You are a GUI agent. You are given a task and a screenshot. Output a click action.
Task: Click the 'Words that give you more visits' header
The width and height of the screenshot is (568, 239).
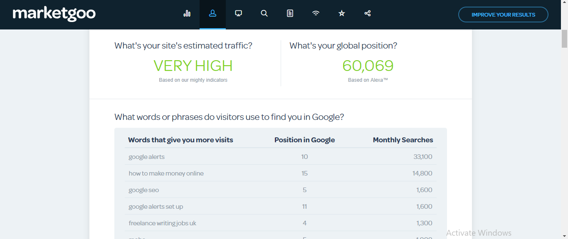point(180,140)
